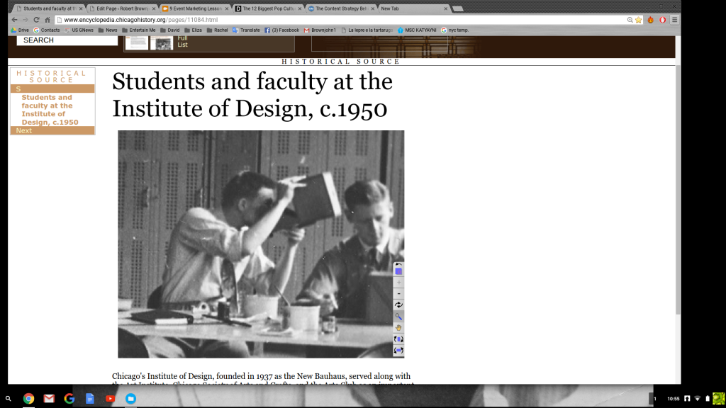Viewport: 726px width, 408px height.
Task: Open the Entertain Me bookmarks folder
Action: point(139,30)
